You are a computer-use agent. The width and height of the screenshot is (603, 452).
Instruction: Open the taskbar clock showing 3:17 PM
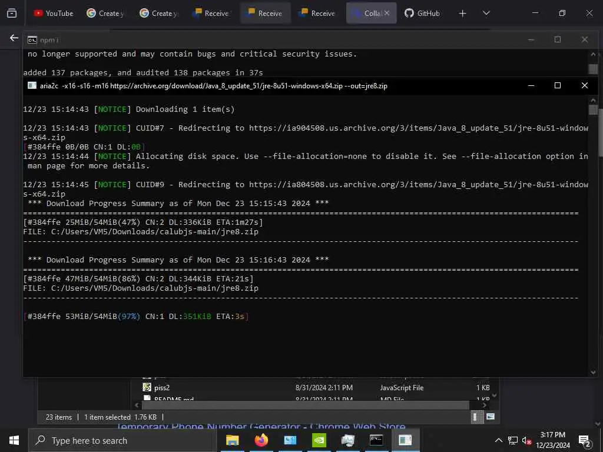pos(553,440)
